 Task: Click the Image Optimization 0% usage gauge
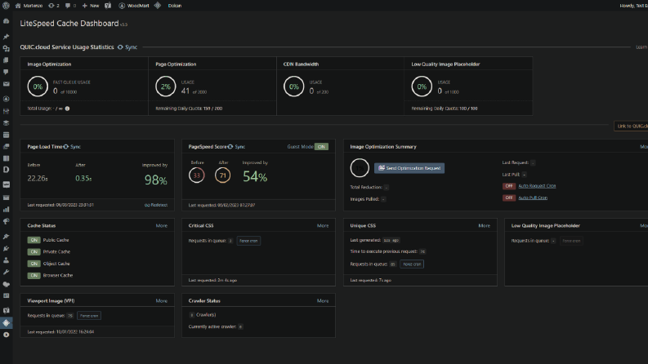(38, 87)
